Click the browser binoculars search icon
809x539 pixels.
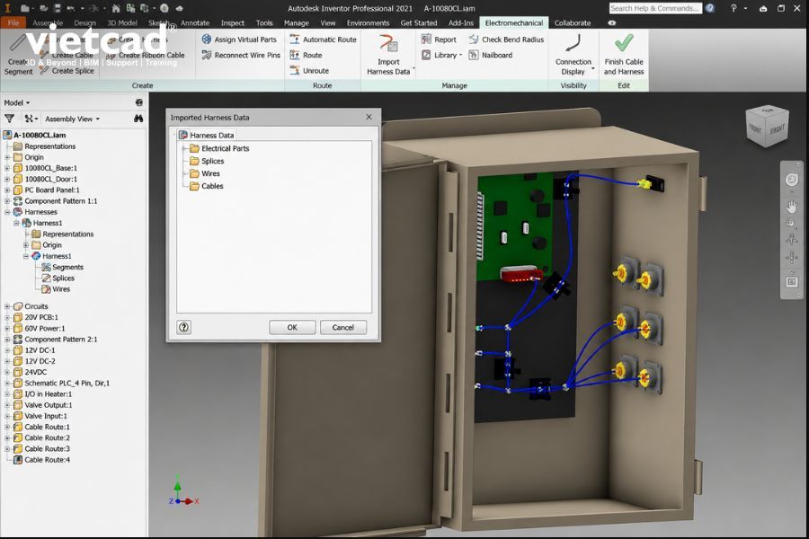click(138, 119)
